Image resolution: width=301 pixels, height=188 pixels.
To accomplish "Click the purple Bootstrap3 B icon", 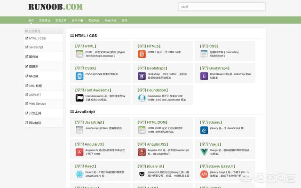I will point(142,76).
